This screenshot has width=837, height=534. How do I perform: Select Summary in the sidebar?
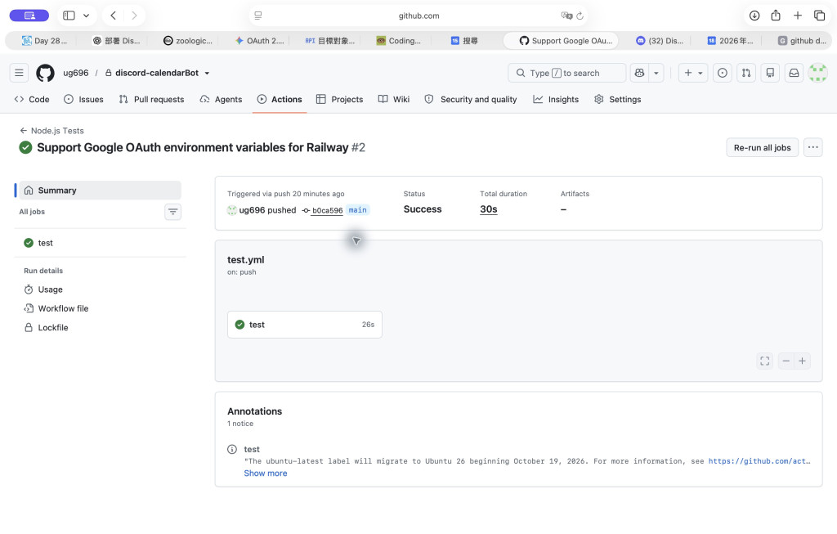(101, 190)
